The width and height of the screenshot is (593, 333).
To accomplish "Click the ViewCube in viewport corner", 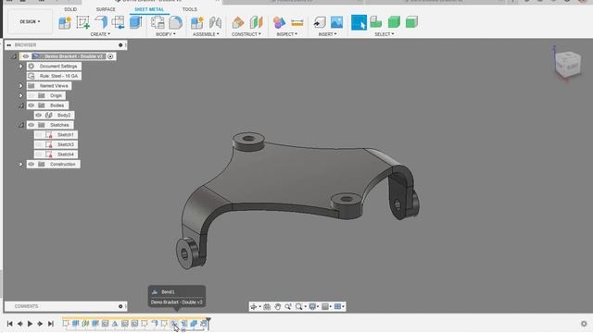I will pyautogui.click(x=568, y=65).
